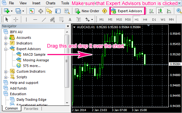The height and width of the screenshot is (113, 182).
Task: Open the Profiles toolbar icon
Action: [18, 11]
